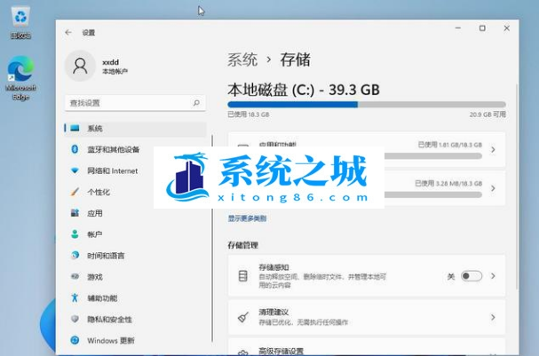
Task: Turn on the 存储感知 toggle switch
Action: coord(472,276)
